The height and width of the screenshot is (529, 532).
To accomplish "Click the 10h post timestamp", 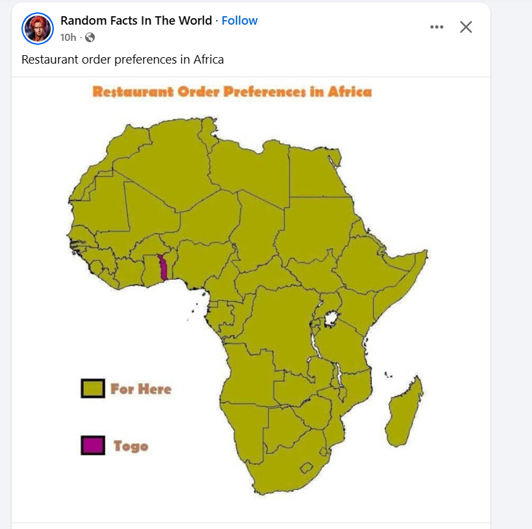I will [x=68, y=38].
